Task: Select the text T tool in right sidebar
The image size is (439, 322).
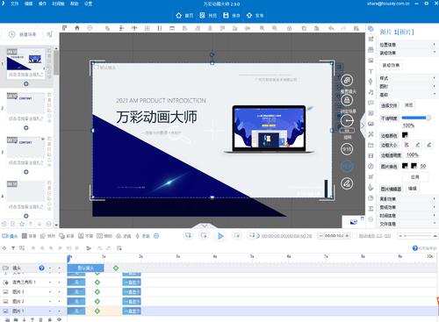Action: coord(371,71)
